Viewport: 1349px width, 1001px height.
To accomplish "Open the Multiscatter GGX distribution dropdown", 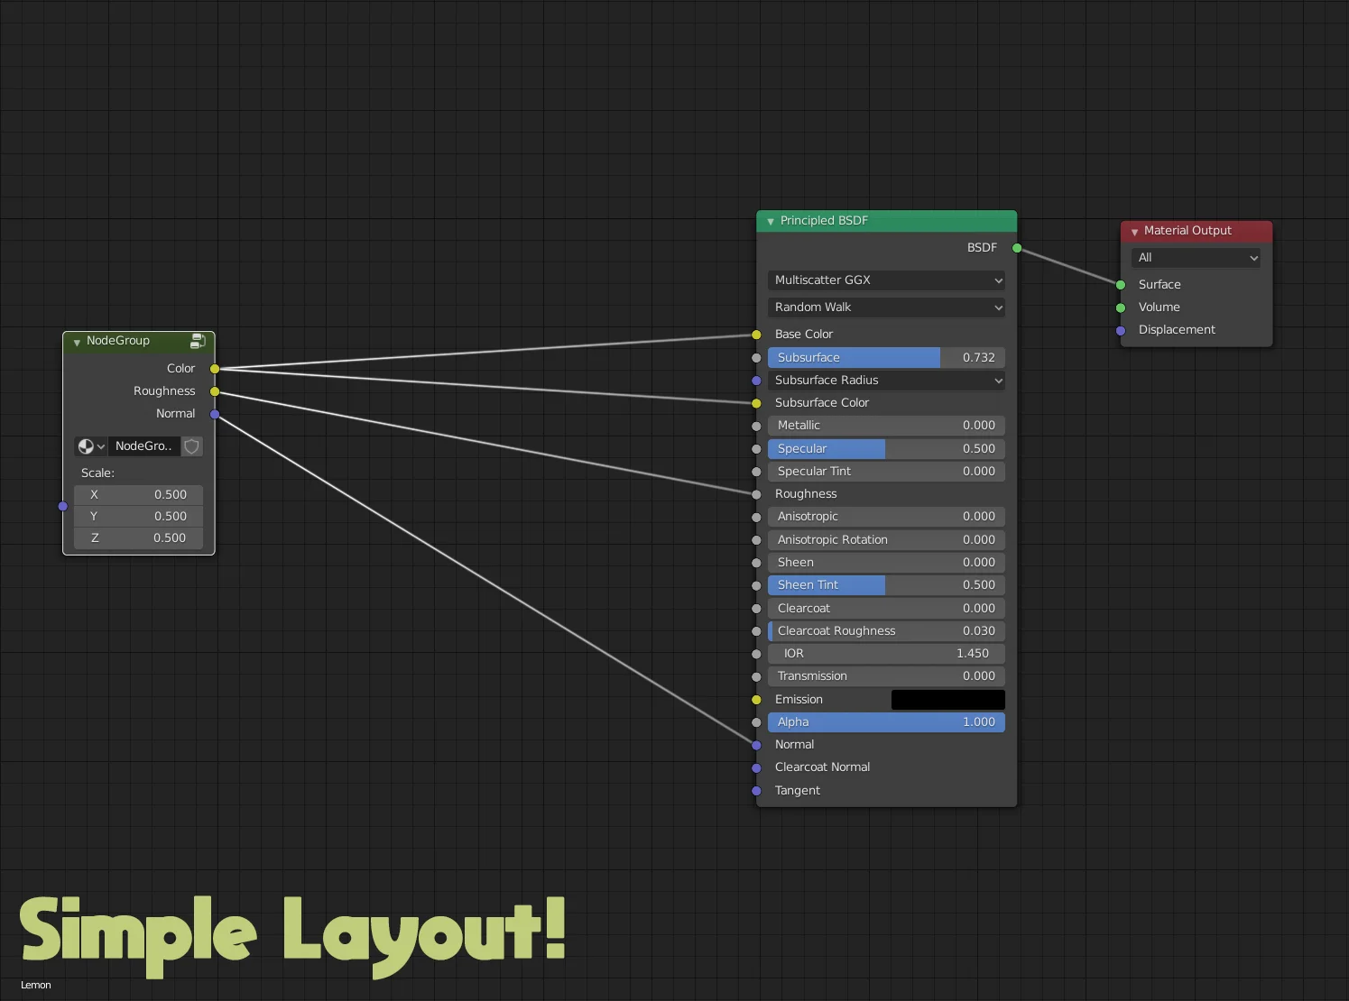I will [x=885, y=280].
